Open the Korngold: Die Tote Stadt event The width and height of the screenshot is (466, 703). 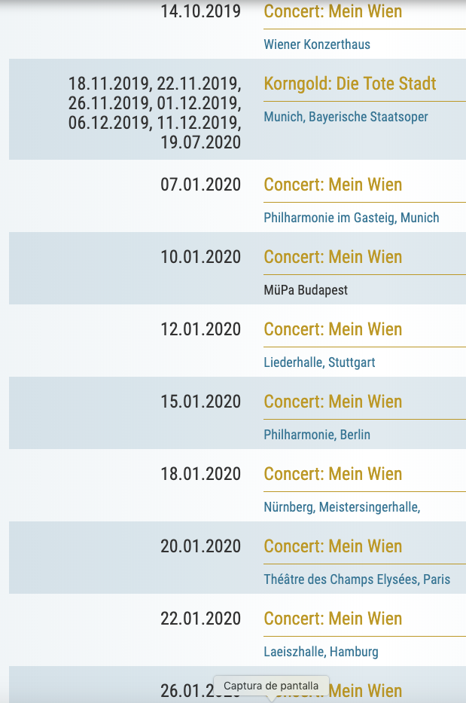click(x=350, y=84)
